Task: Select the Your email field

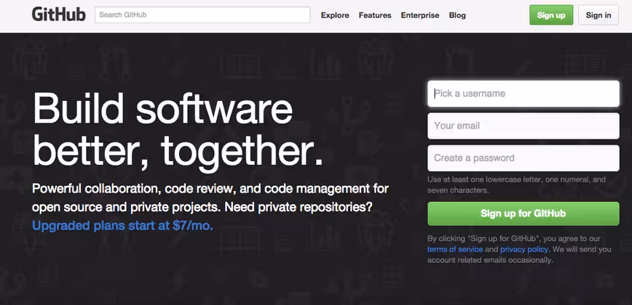Action: 524,126
